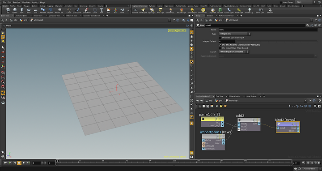The height and width of the screenshot is (171, 322).
Task: Select the Sphere shelf tool
Action: [15, 10]
